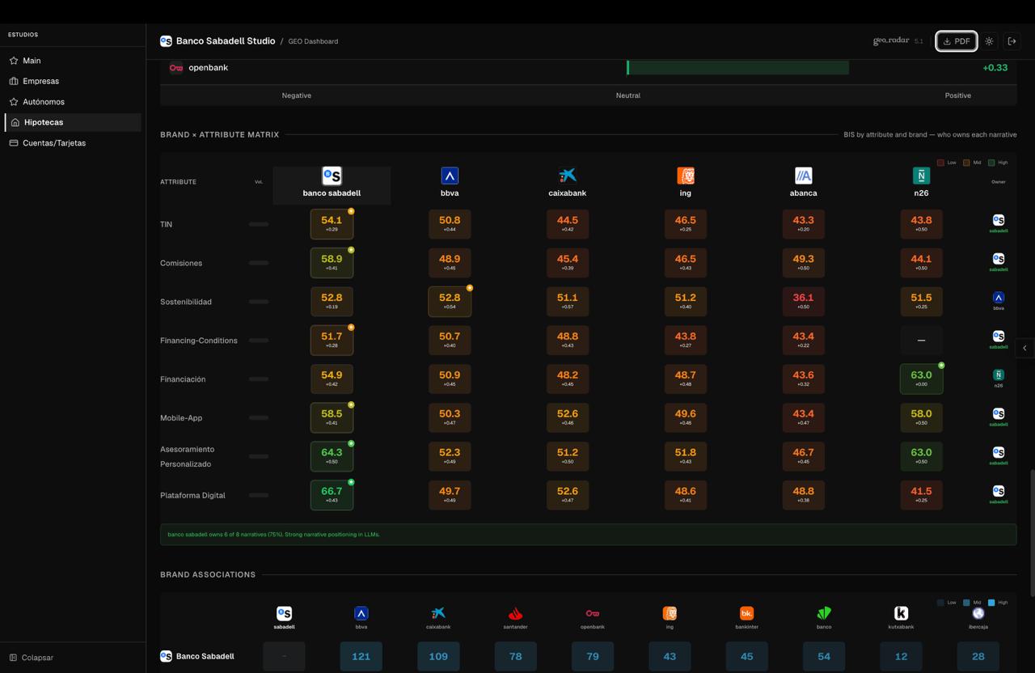Click the BBVA logo in matrix header

450,176
